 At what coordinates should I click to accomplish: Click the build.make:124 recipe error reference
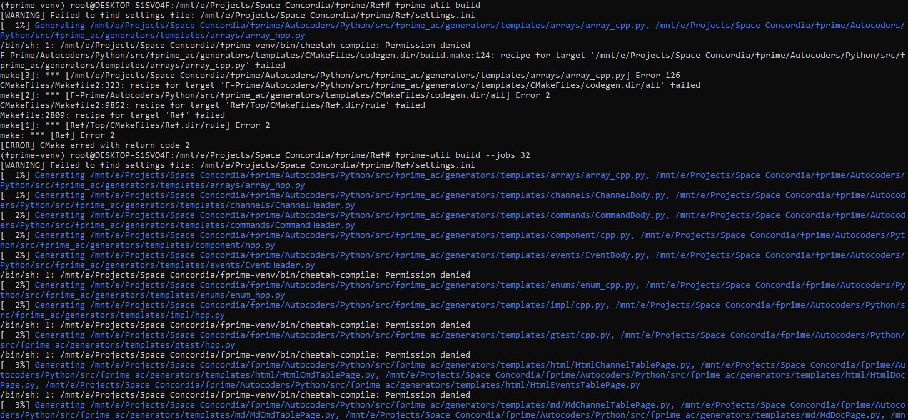438,55
